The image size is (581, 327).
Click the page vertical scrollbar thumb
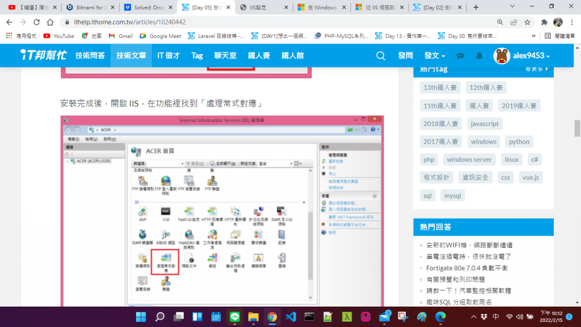pyautogui.click(x=577, y=128)
